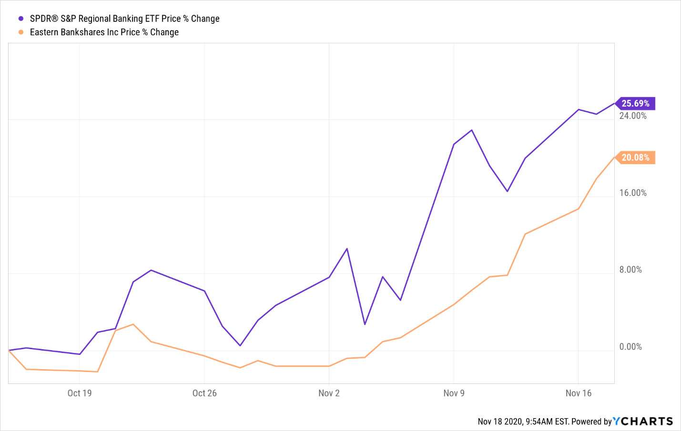Click the purple line's peak just after Nov 9

(472, 130)
